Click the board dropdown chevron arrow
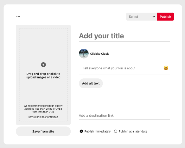 click(154, 16)
